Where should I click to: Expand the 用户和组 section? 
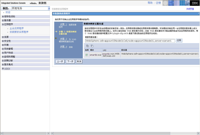pos(3,53)
